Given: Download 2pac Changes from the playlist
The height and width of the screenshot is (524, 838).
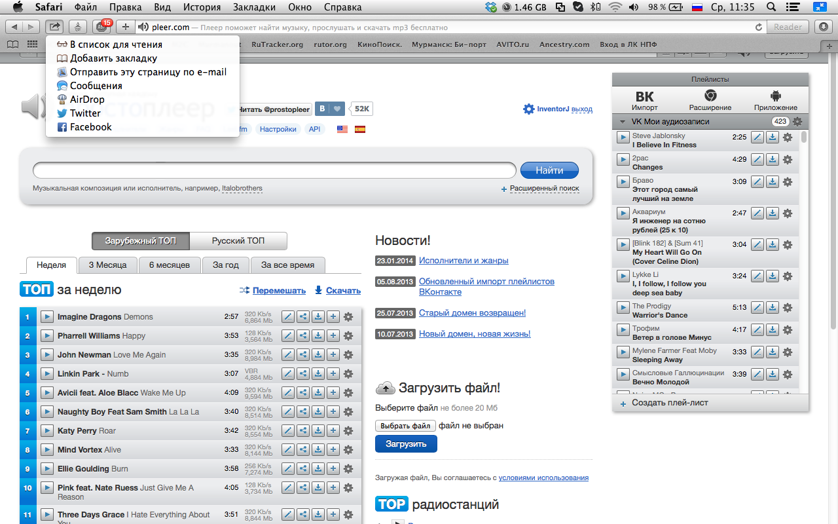Looking at the screenshot, I should 773,160.
